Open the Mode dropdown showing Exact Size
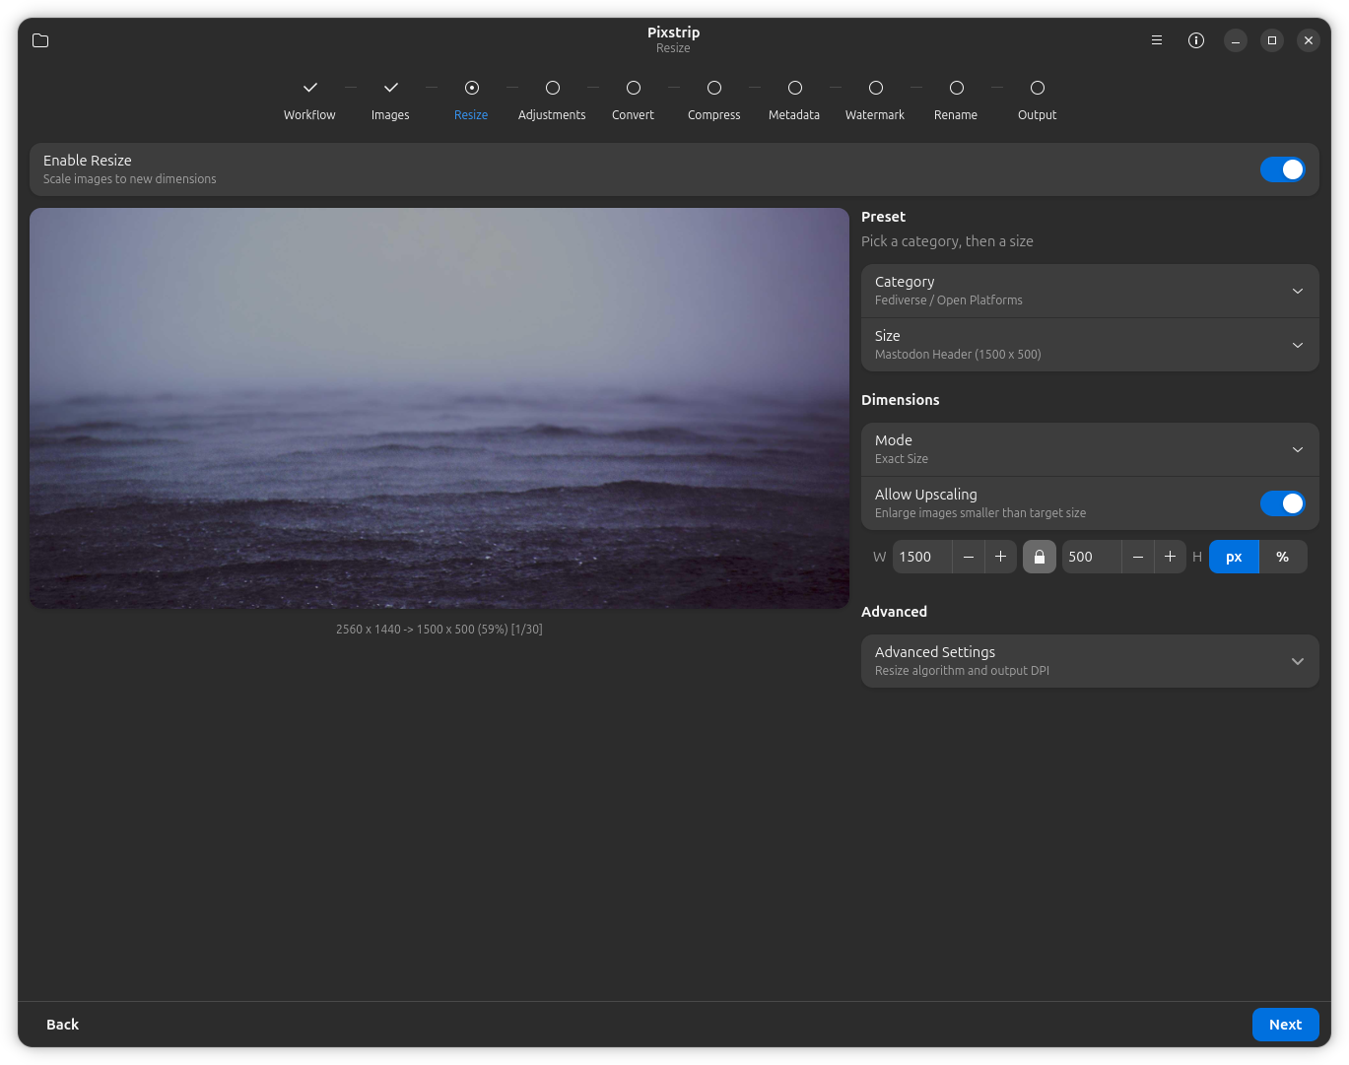This screenshot has width=1349, height=1065. tap(1089, 448)
